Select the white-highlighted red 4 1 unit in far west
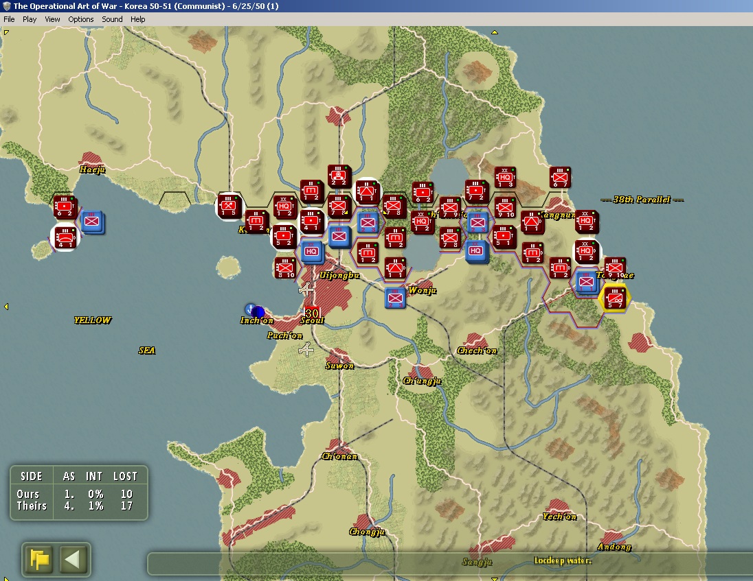 [x=65, y=237]
